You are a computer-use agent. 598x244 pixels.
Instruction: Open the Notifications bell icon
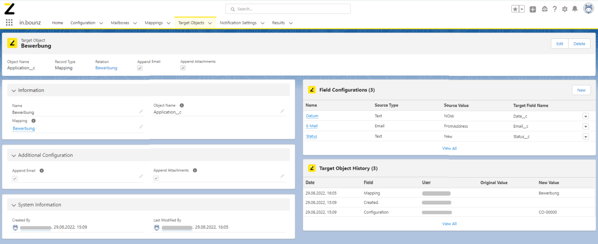pos(575,9)
